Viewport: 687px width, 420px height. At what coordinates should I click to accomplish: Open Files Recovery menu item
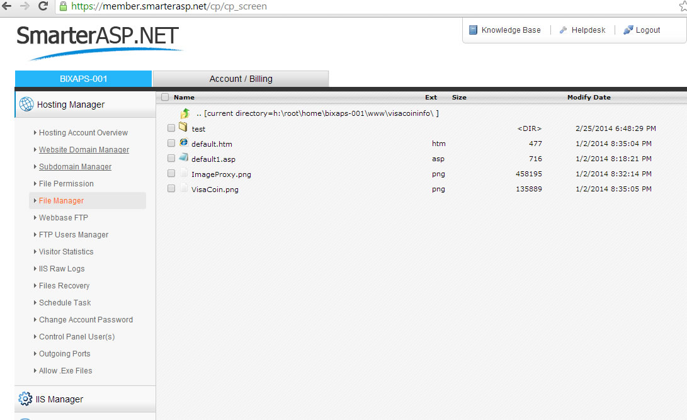[64, 285]
